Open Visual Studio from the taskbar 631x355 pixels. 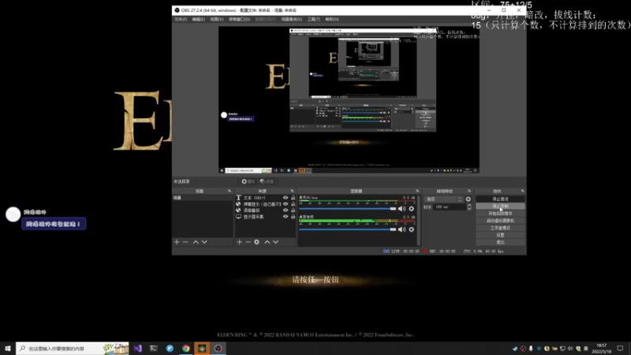[x=137, y=348]
